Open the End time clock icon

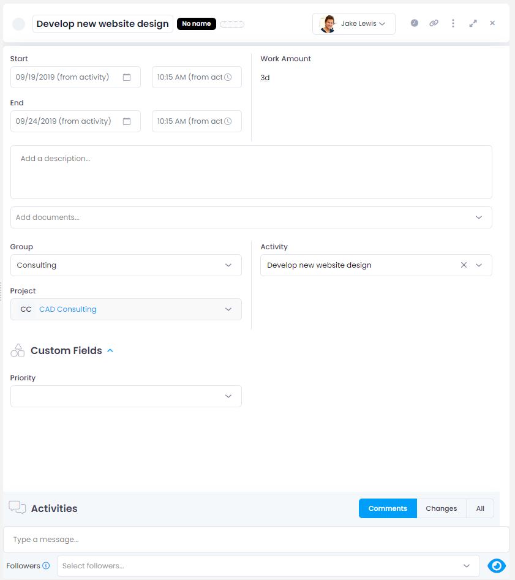228,121
